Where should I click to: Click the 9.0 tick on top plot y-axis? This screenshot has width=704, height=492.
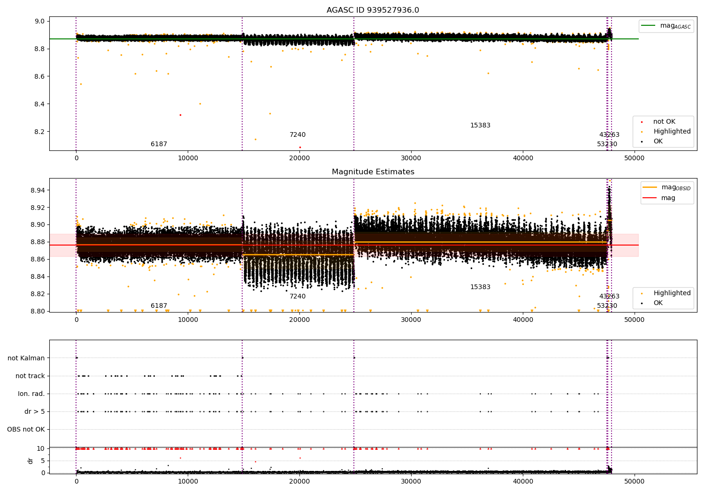39,21
